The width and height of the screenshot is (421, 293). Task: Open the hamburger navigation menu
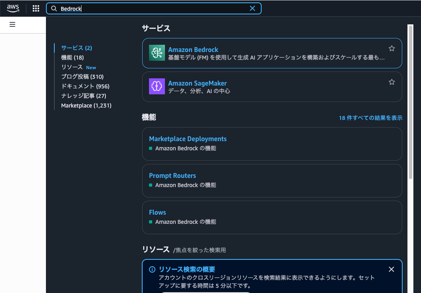(12, 24)
